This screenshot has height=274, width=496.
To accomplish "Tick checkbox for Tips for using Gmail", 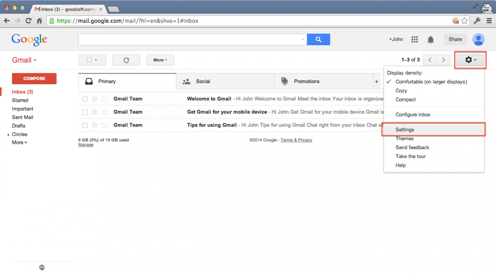I will 85,125.
